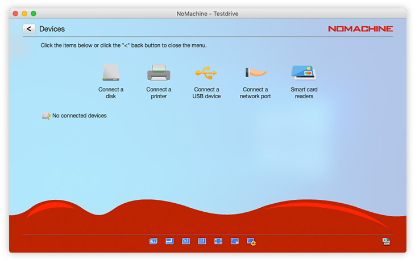Click the back arrow button beside Devices
This screenshot has width=415, height=260.
(x=29, y=29)
